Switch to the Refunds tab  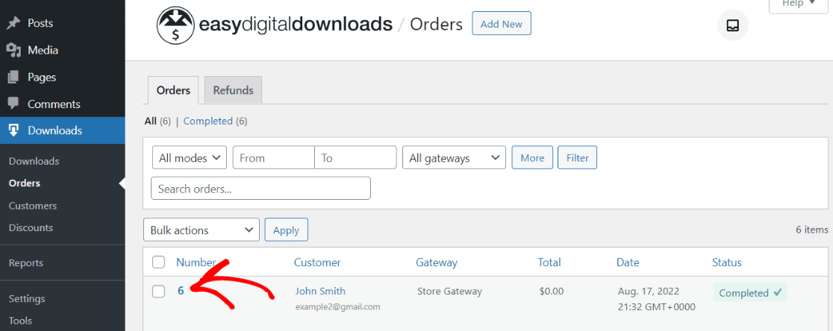233,90
